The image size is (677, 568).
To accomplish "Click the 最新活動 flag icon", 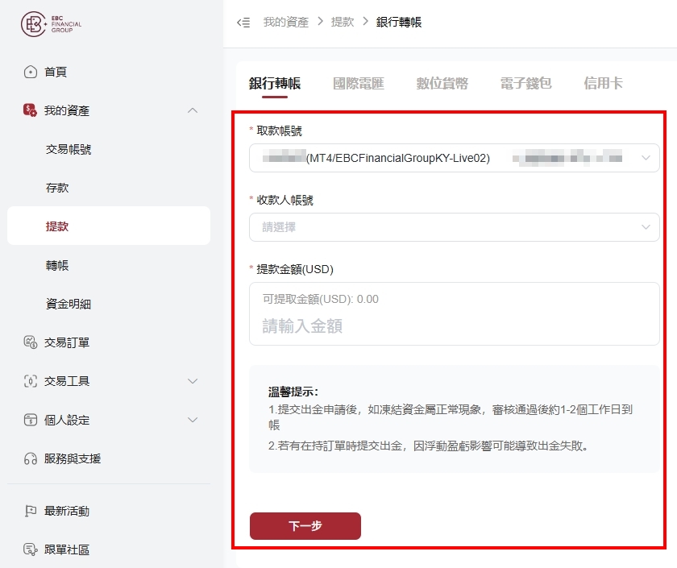I will [31, 511].
